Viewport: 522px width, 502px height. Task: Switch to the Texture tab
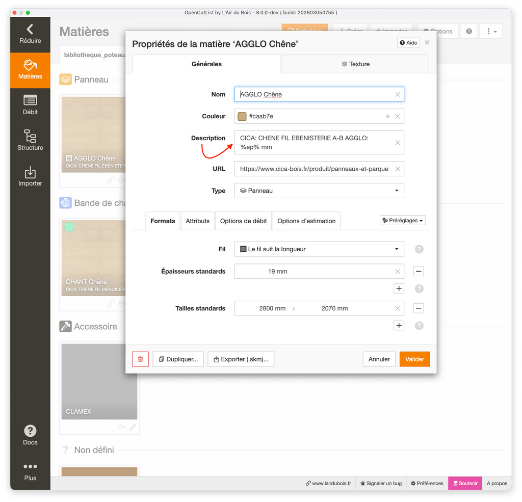(355, 64)
